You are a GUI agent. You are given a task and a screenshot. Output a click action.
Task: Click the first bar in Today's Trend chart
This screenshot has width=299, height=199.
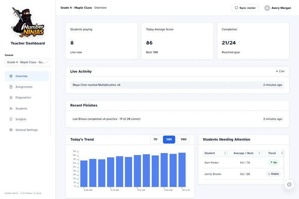[84, 174]
